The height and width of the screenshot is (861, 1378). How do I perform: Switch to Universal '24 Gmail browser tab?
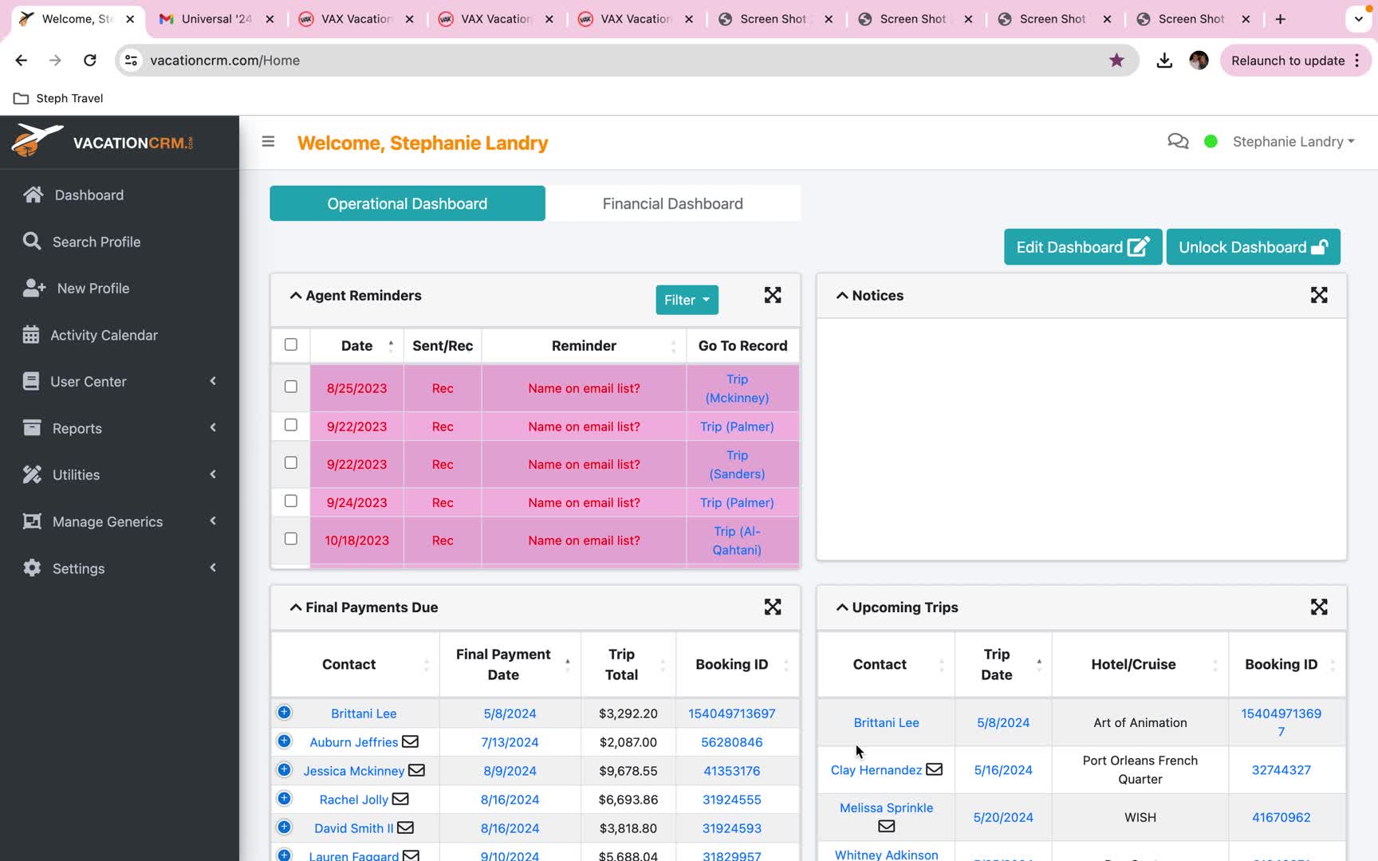point(215,18)
